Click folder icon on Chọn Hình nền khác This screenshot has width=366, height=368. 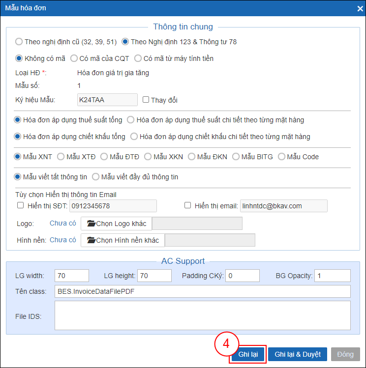[91, 240]
